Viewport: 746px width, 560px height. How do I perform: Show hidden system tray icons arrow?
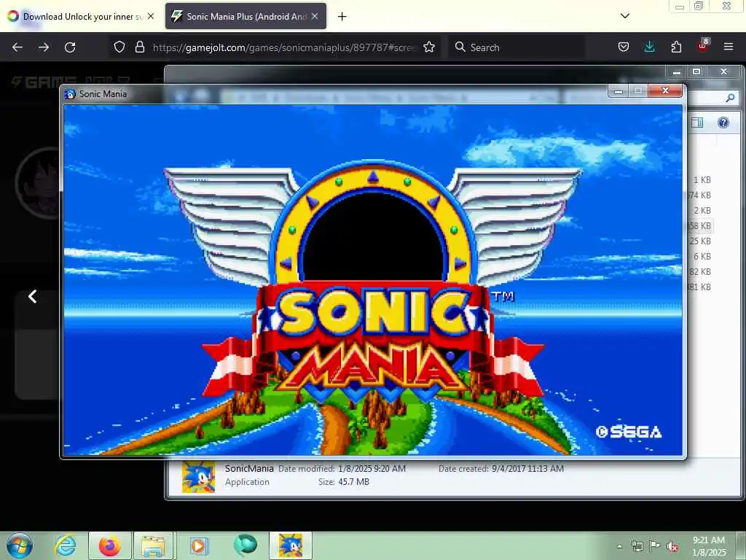(x=619, y=546)
